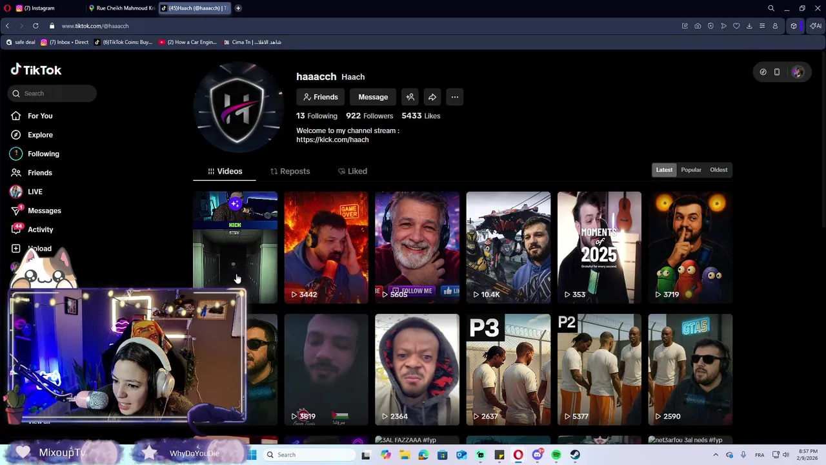The image size is (826, 465).
Task: Open the browser AI button
Action: (816, 26)
